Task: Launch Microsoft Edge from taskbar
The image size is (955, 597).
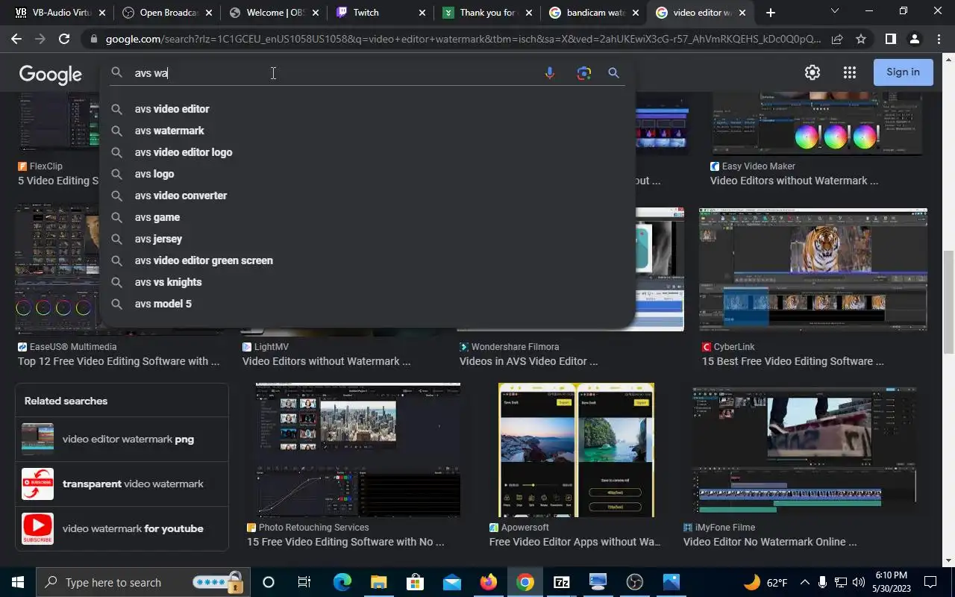Action: pos(342,582)
